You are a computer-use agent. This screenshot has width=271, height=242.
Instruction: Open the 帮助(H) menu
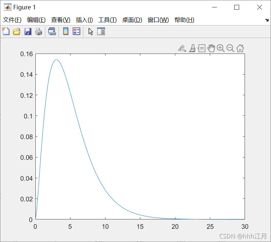tap(184, 20)
